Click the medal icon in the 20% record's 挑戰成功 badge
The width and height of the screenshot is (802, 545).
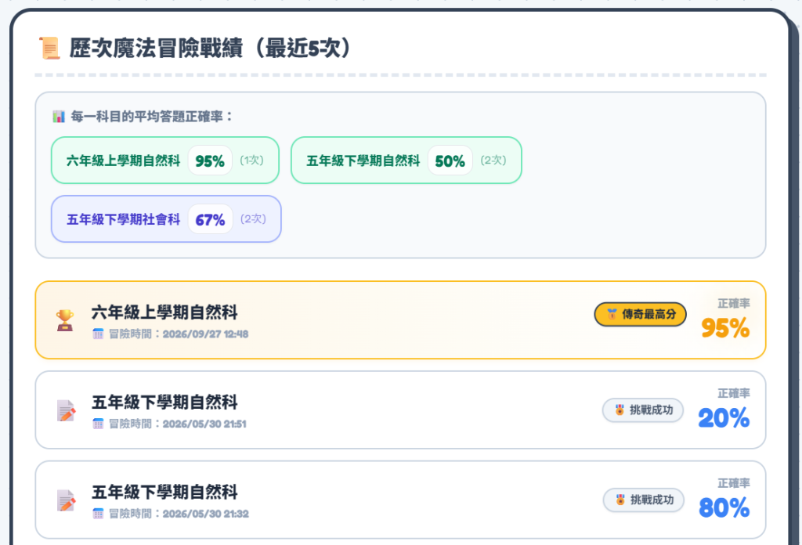pos(620,410)
